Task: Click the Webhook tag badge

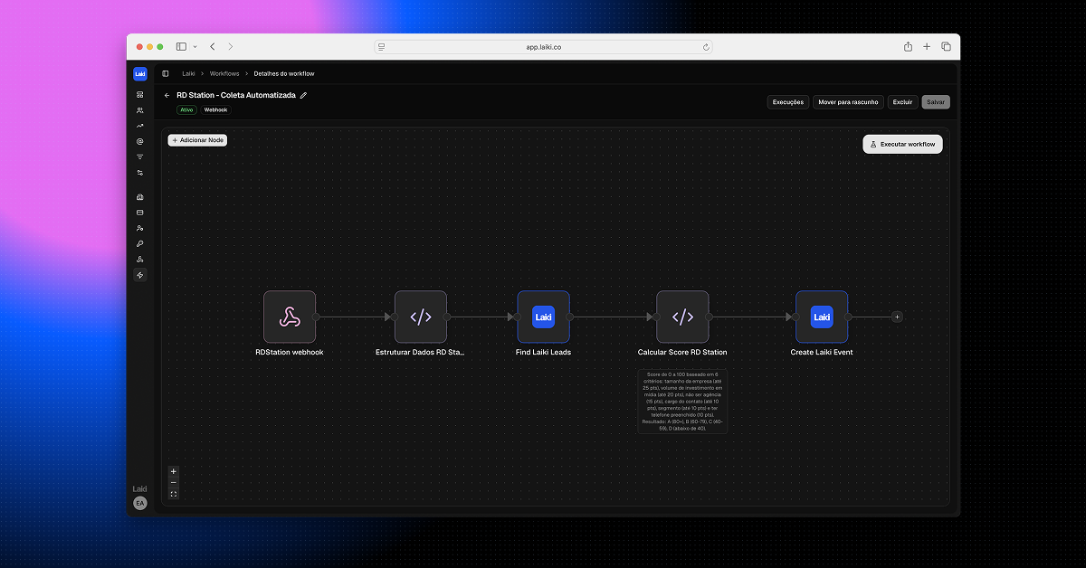Action: click(x=215, y=109)
